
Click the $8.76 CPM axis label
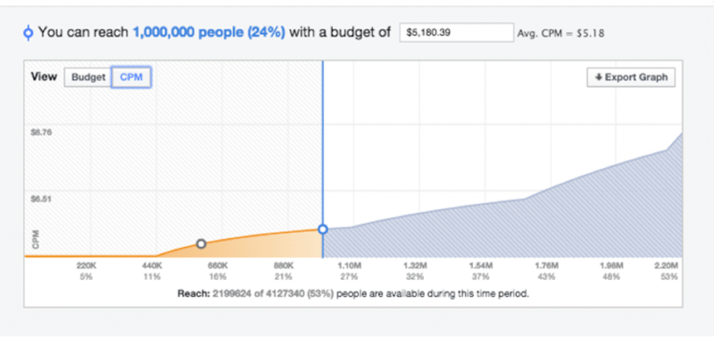pyautogui.click(x=41, y=133)
